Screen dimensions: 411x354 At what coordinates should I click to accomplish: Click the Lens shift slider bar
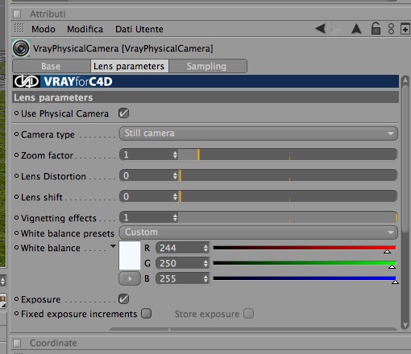point(289,196)
